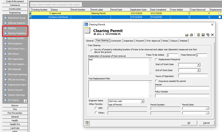Click the ENG Job Assignment sidebar icon
Image resolution: width=222 pixels, height=132 pixels.
point(6,64)
